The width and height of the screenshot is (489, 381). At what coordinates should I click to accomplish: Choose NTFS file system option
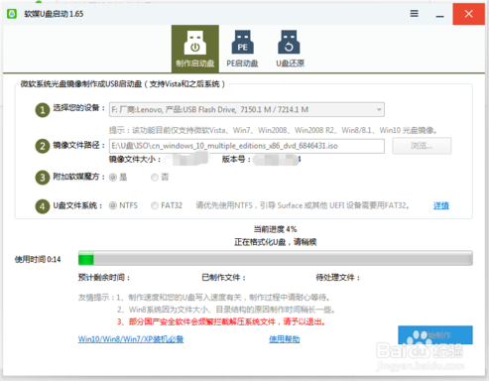pos(113,205)
